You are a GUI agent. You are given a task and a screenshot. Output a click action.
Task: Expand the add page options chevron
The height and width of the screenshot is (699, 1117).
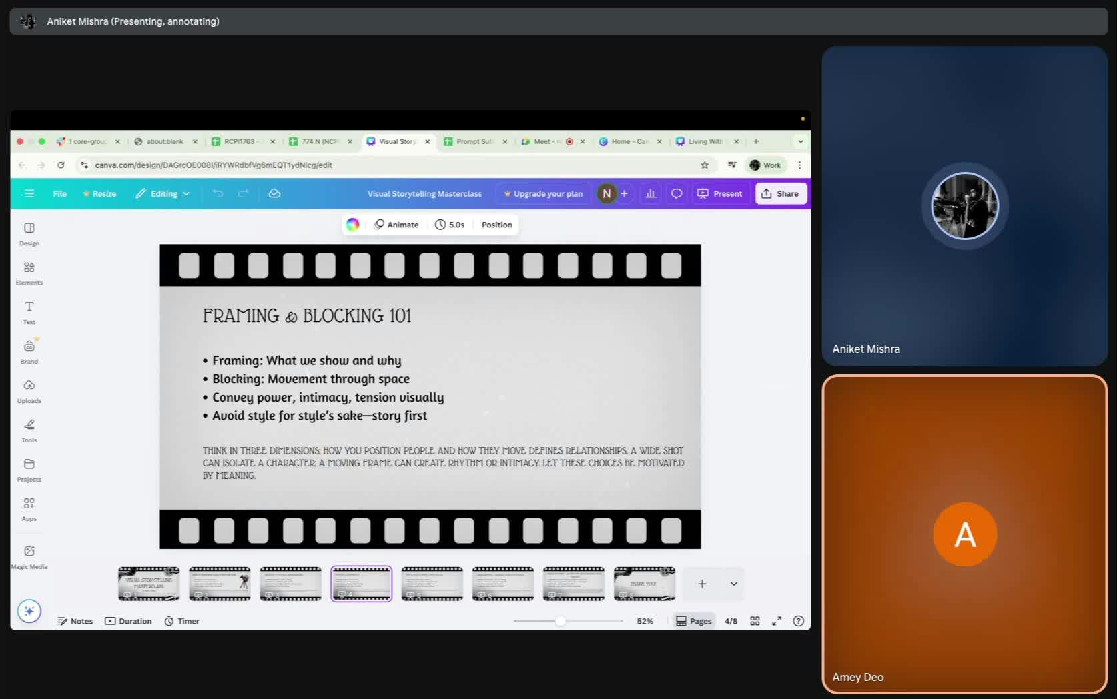point(733,584)
